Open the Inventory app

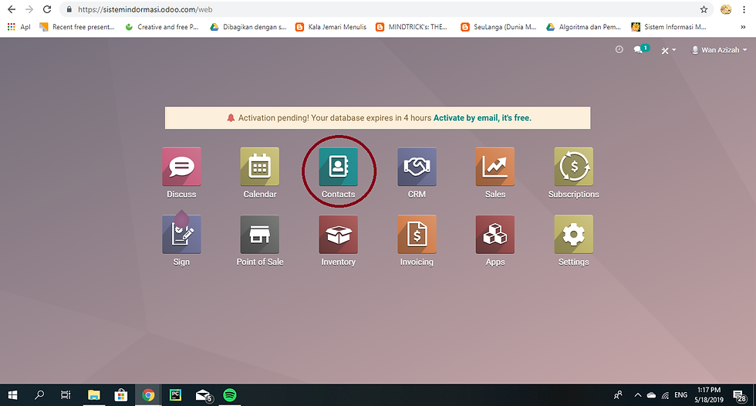(x=339, y=235)
